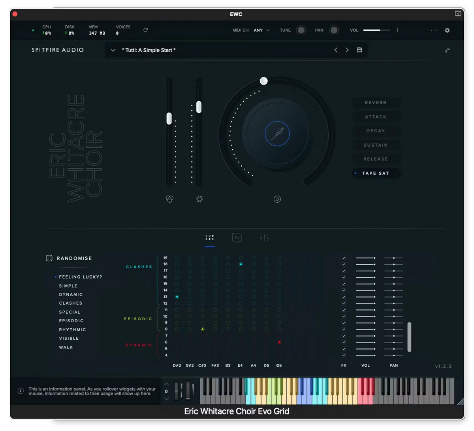Image resolution: width=474 pixels, height=431 pixels.
Task: Click the refresh icon next to Voices
Action: click(x=145, y=30)
